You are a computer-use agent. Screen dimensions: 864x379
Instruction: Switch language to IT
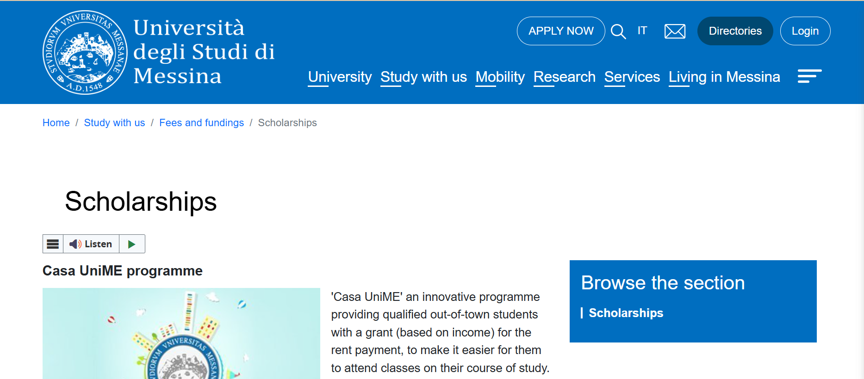click(642, 30)
